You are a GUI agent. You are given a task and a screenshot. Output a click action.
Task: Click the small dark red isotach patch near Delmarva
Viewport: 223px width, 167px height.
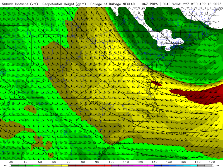(156, 83)
